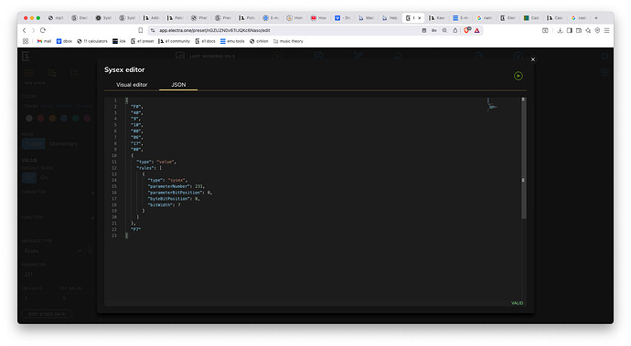
Task: Toggle the browser sidebar panel icon
Action: [x=570, y=30]
